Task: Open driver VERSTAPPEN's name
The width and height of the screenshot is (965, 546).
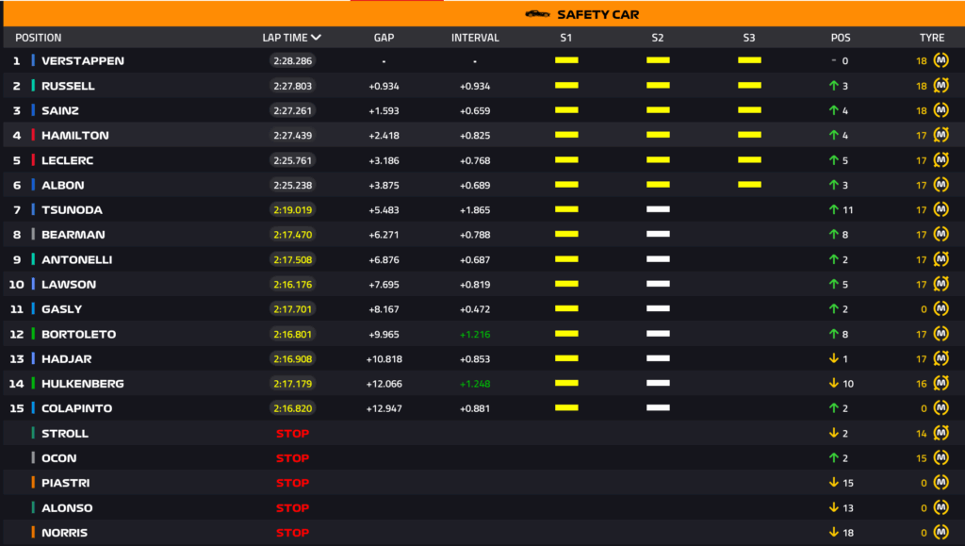Action: tap(83, 60)
